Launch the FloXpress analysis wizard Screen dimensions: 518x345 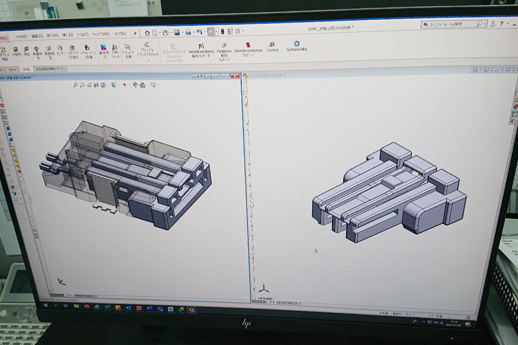[224, 52]
